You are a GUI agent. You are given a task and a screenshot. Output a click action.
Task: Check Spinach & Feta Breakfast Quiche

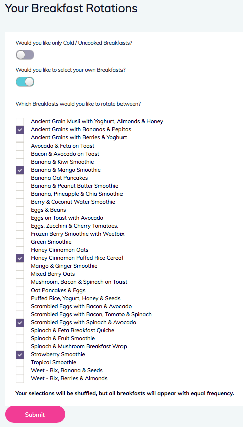(x=20, y=331)
